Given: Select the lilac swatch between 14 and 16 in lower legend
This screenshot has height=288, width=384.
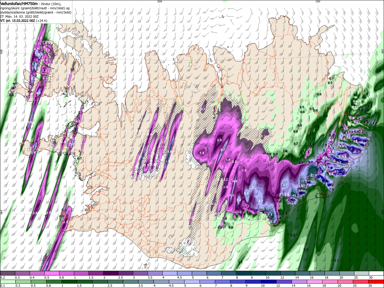Looking at the screenshot, I should point(299,282).
